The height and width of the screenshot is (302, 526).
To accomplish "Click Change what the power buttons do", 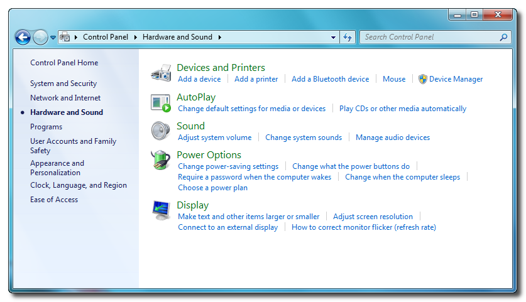I will 351,166.
